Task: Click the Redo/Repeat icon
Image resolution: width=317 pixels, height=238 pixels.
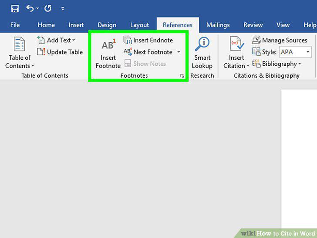Action: click(48, 8)
